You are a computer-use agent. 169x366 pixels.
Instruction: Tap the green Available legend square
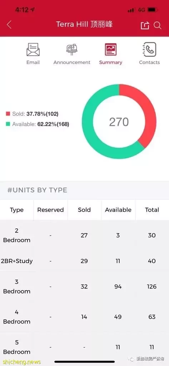click(x=8, y=124)
